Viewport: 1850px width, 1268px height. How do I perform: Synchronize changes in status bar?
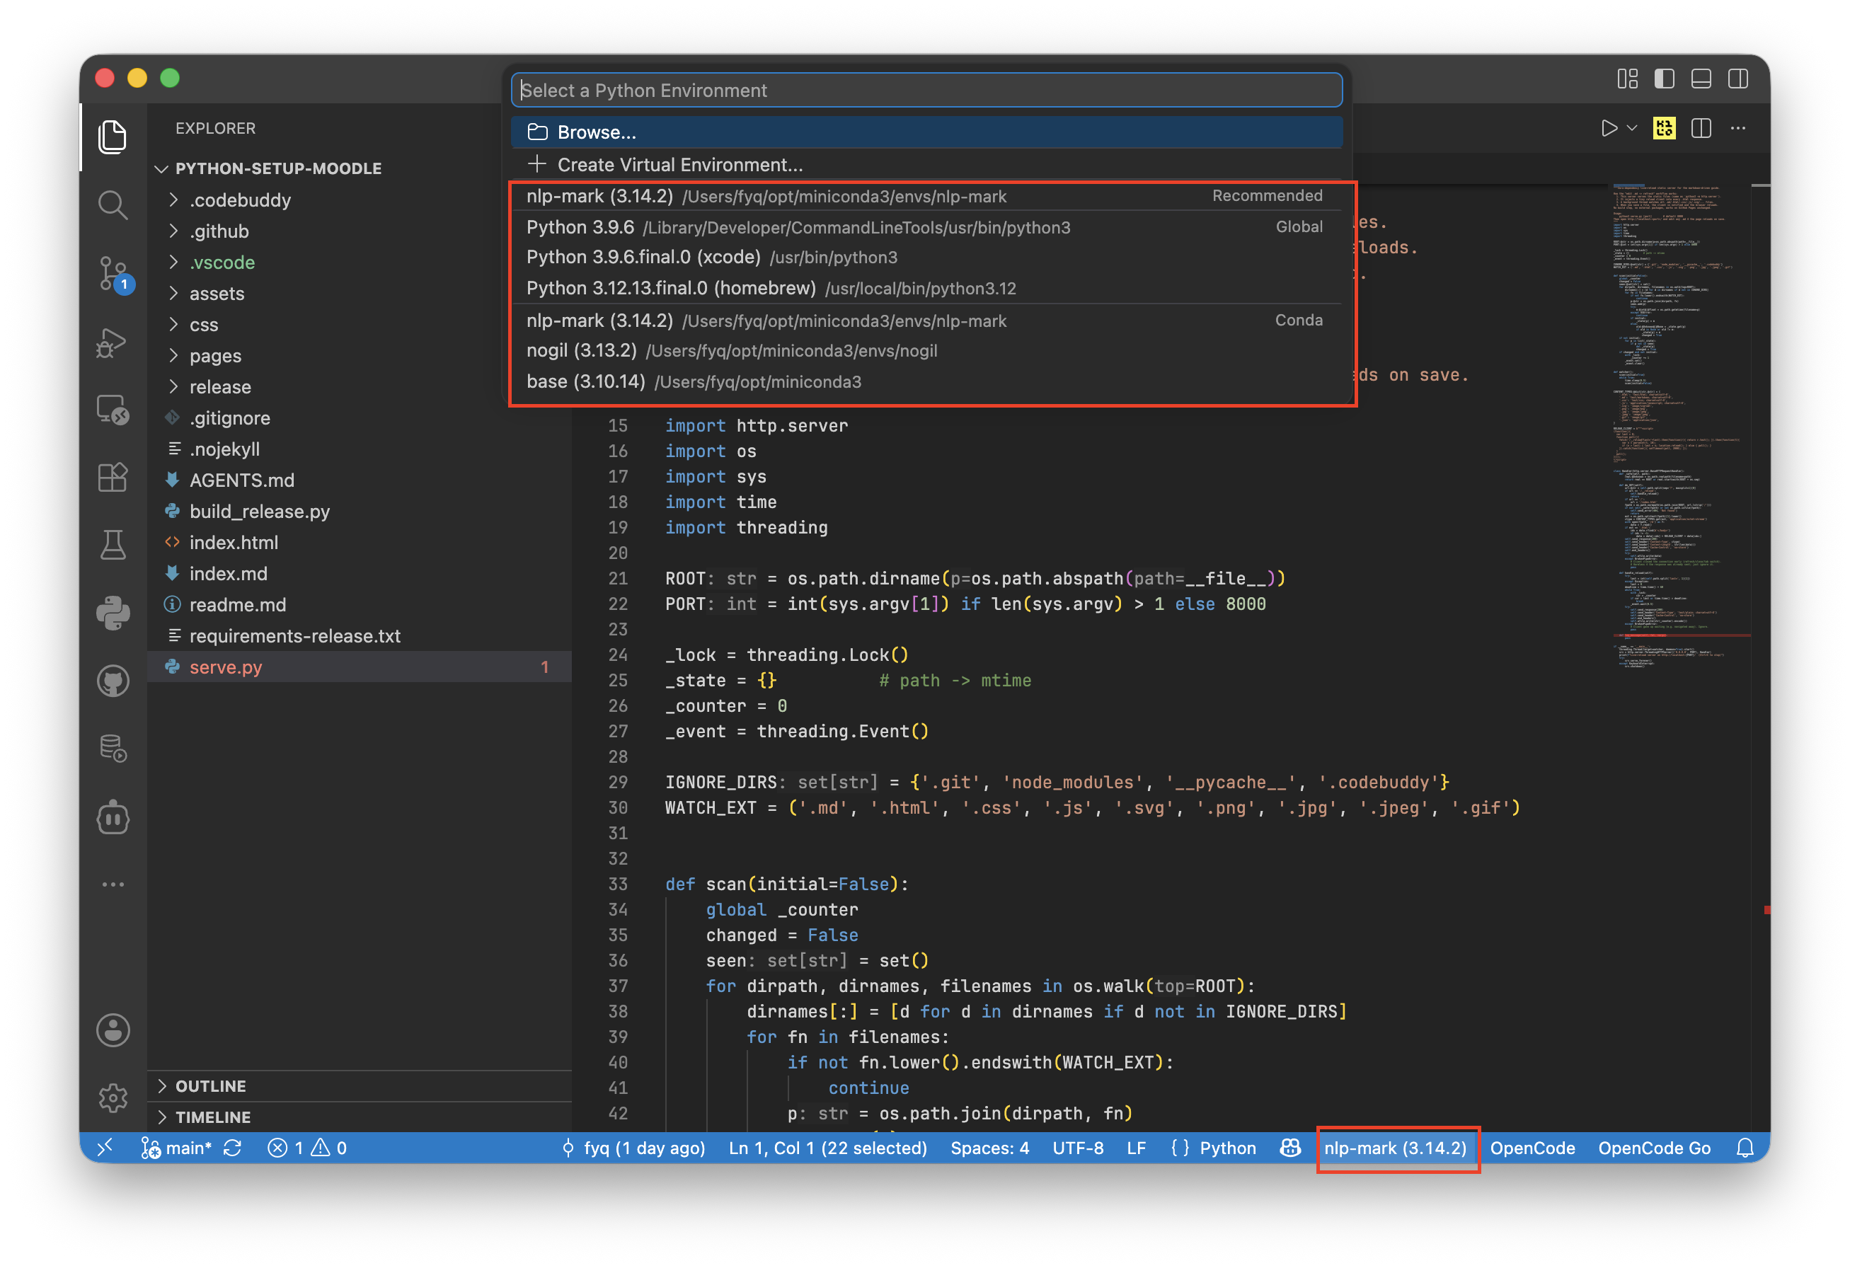[232, 1148]
